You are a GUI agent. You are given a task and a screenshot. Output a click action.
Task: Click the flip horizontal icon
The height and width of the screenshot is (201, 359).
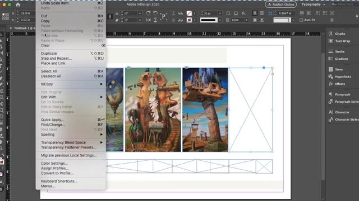point(148,20)
